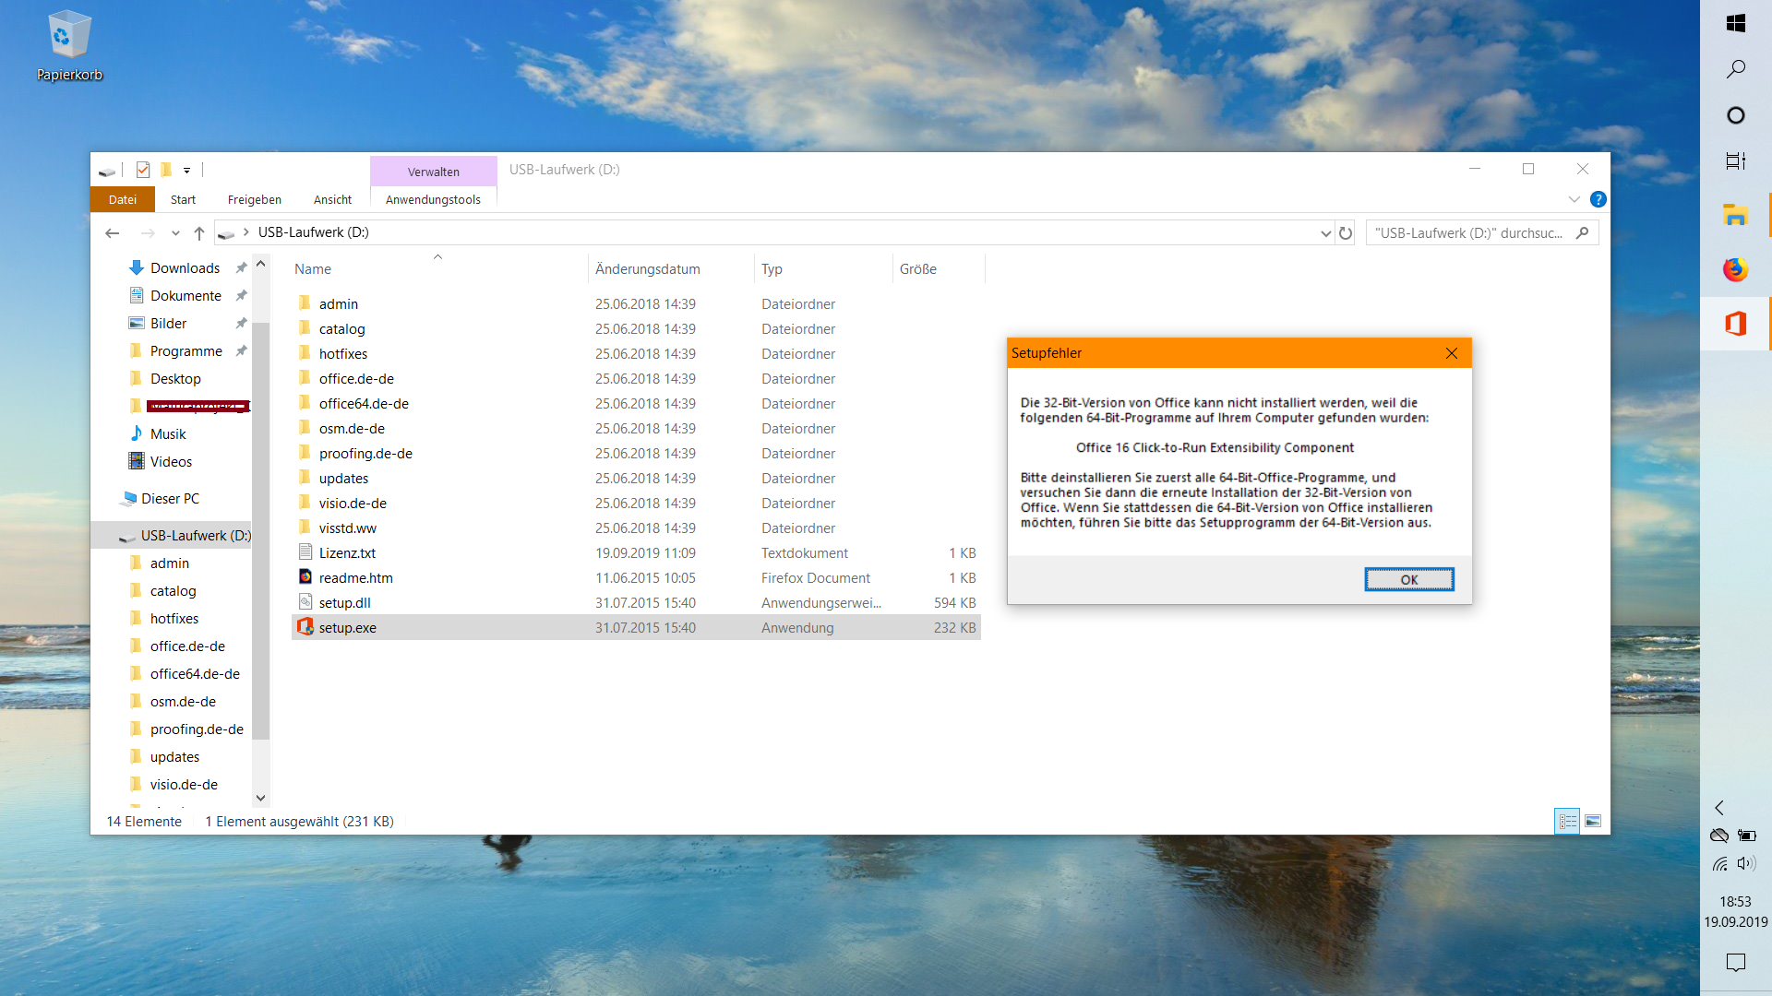Open recent locations dropdown arrow
The image size is (1772, 996).
pos(175,233)
